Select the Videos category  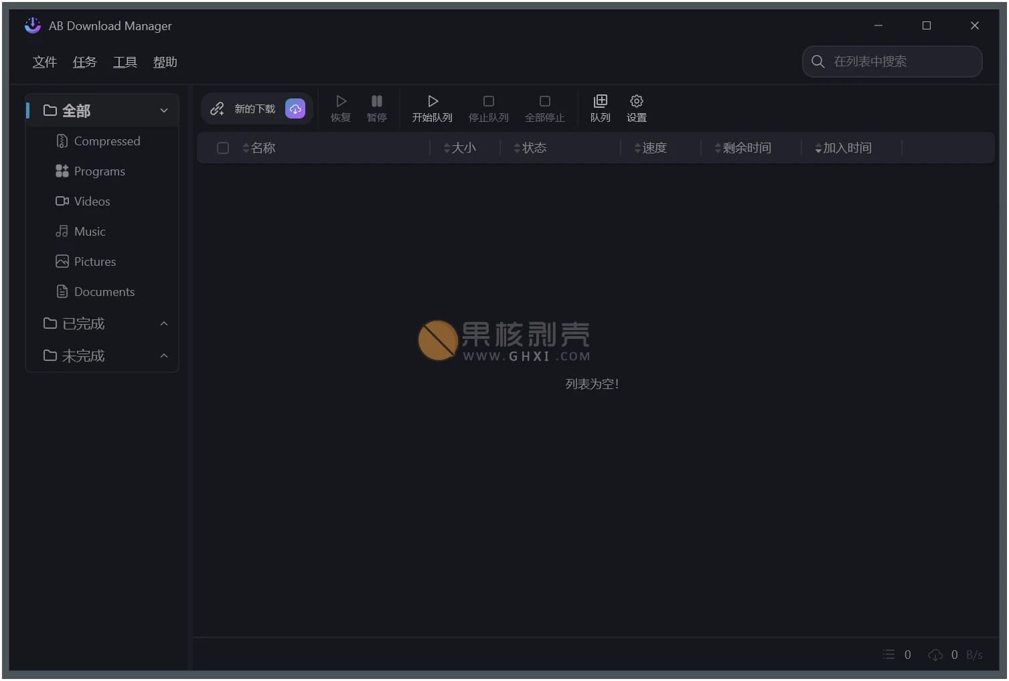(x=102, y=202)
